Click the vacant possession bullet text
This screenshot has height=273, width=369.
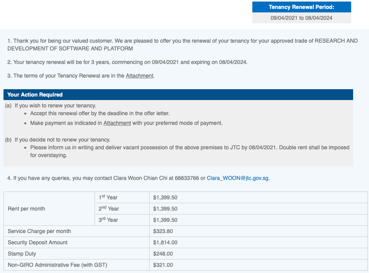(x=190, y=151)
